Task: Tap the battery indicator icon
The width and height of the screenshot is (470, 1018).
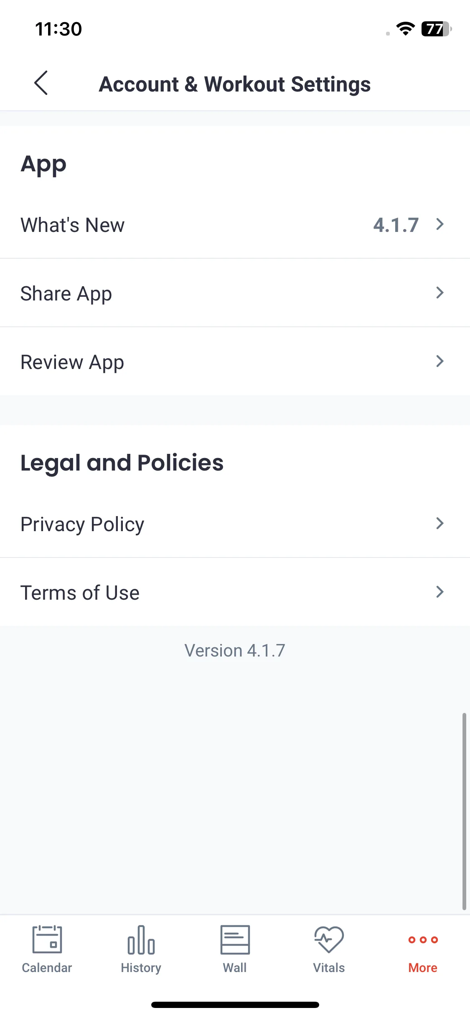Action: 437,29
